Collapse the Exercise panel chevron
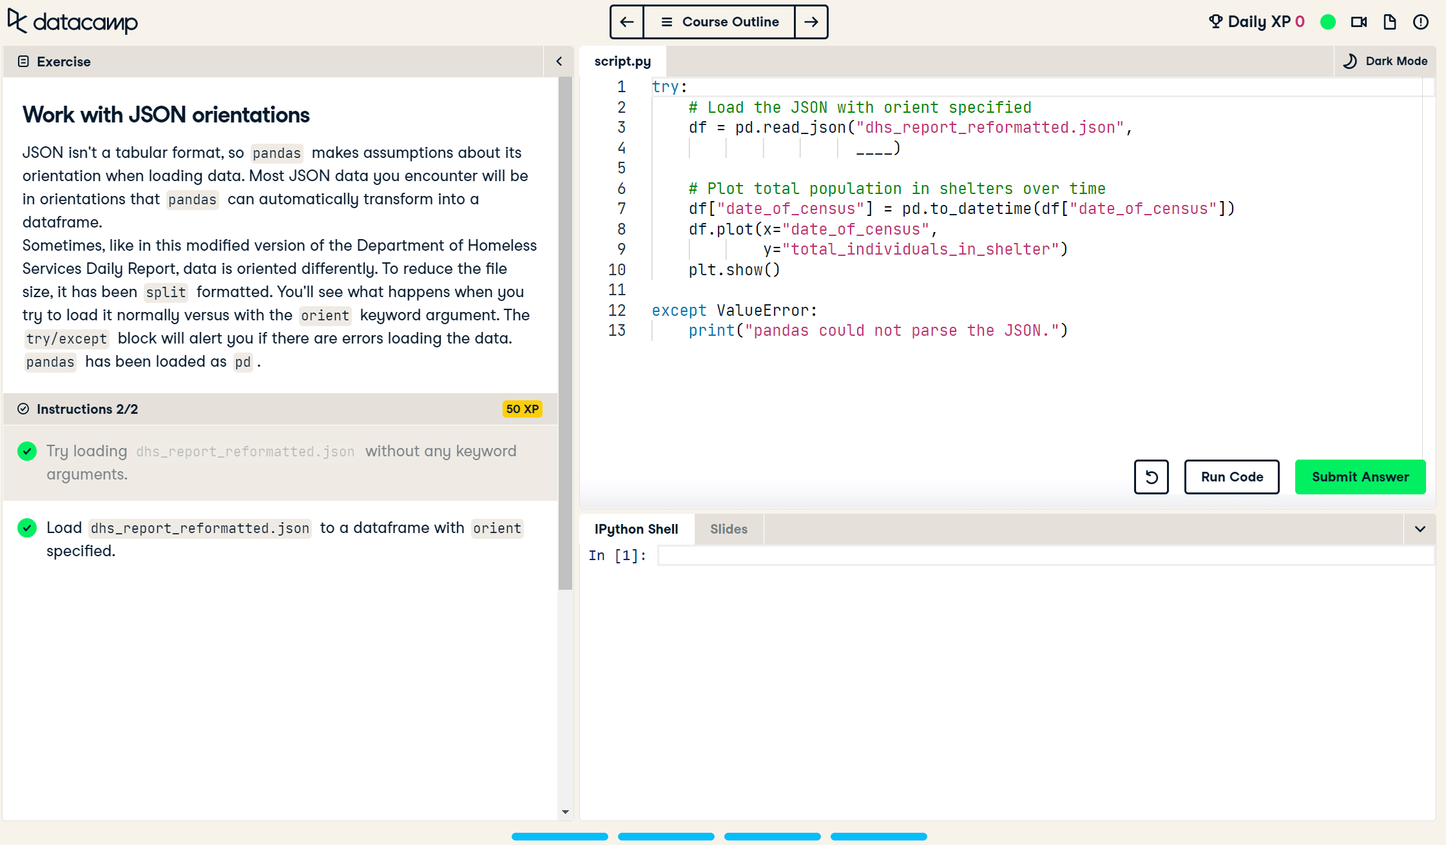 pyautogui.click(x=559, y=61)
